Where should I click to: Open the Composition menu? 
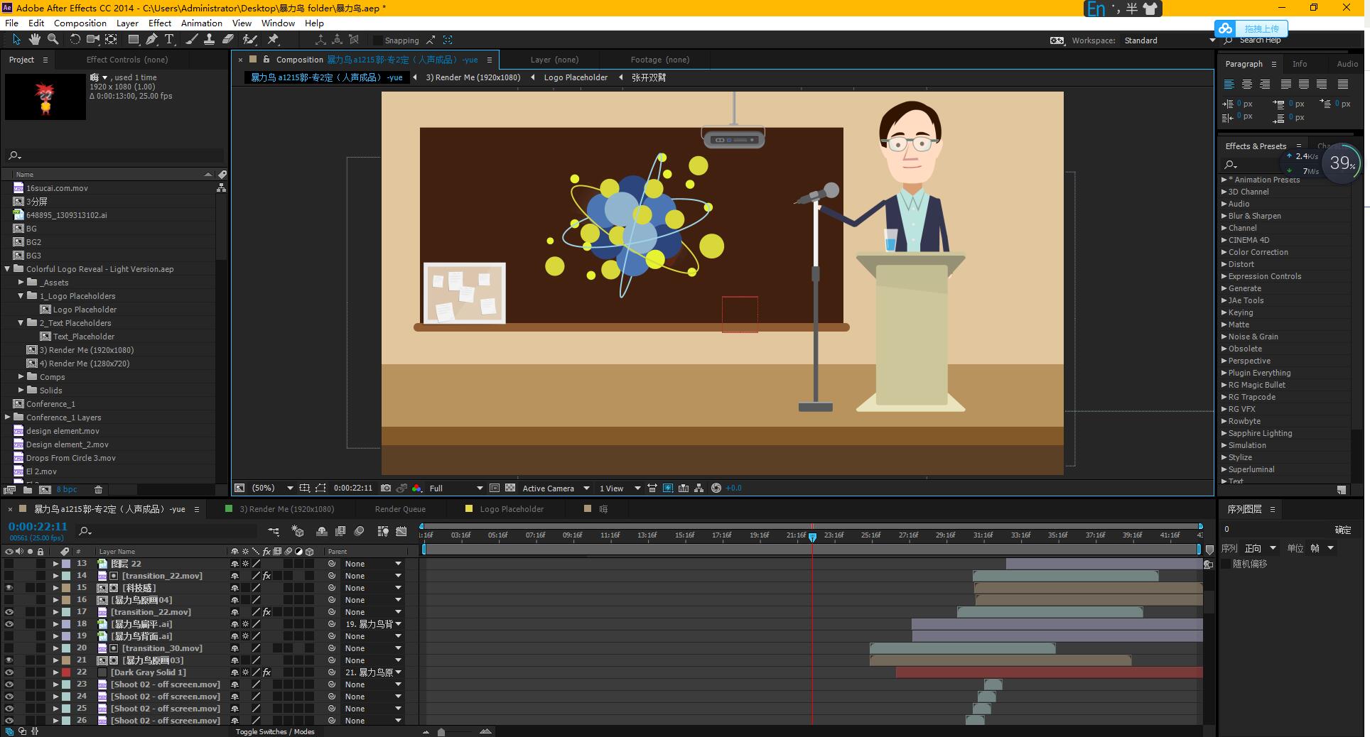[80, 23]
